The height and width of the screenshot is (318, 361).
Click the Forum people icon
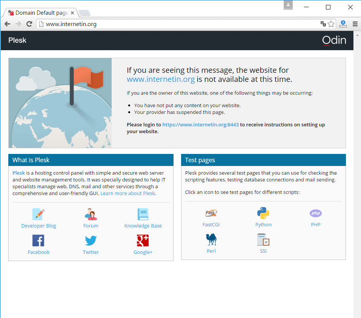(91, 214)
